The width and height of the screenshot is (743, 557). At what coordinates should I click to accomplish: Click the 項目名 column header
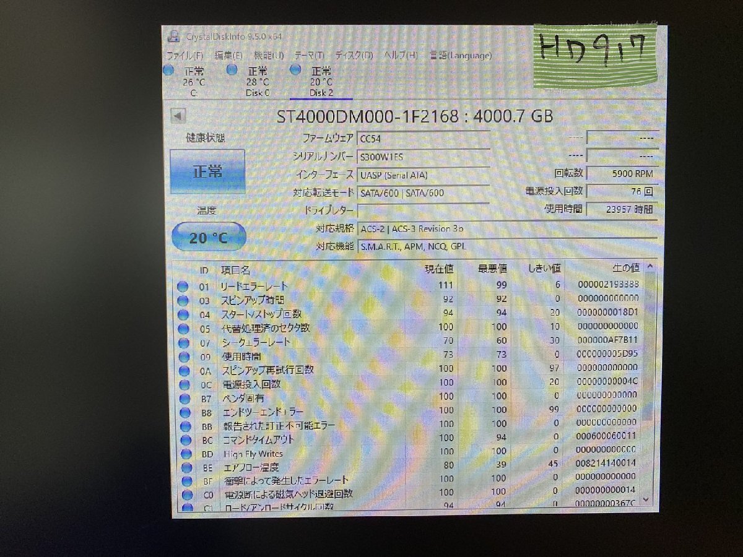coord(235,270)
